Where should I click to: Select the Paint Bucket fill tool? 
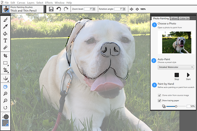pos(5,33)
